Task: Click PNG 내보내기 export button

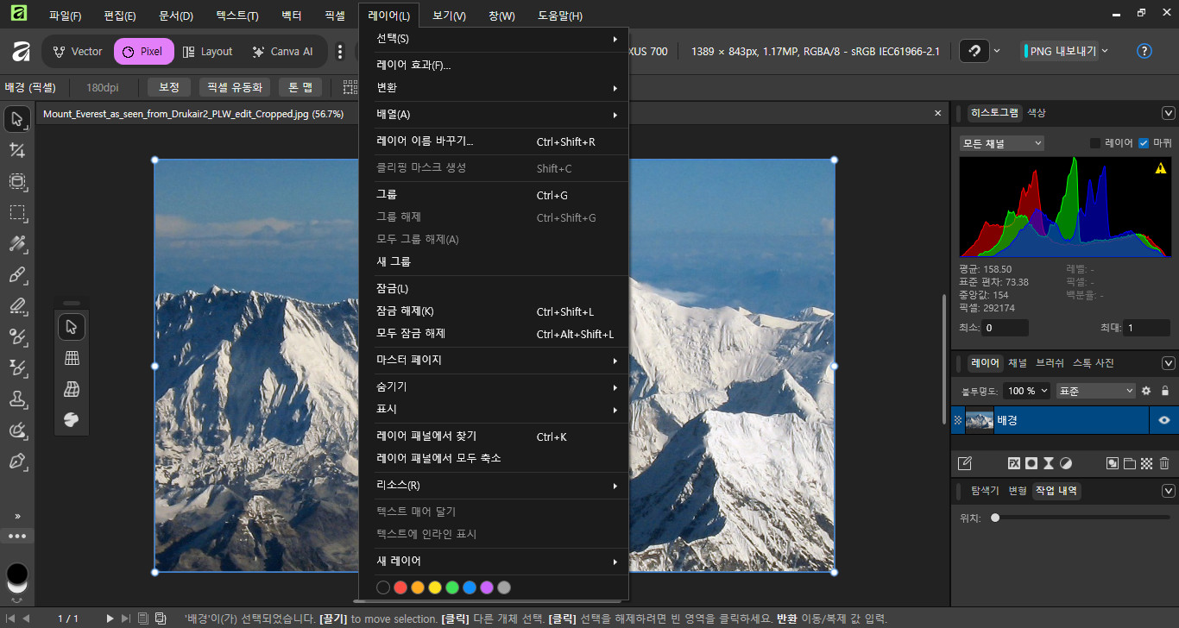Action: [x=1061, y=52]
